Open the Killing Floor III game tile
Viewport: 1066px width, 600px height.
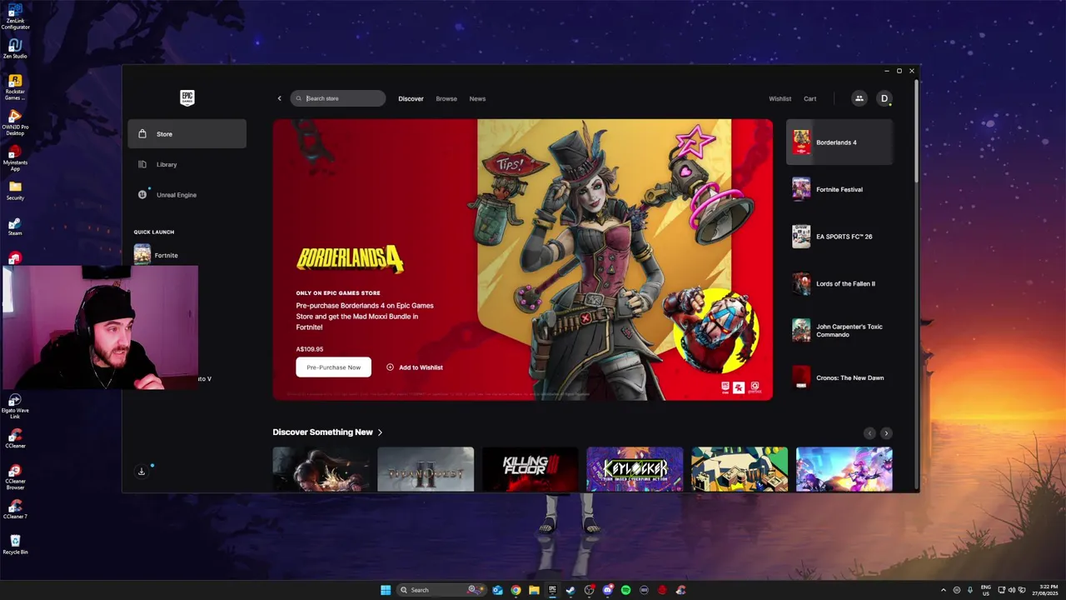click(530, 469)
